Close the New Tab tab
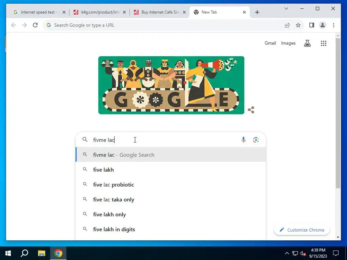This screenshot has height=260, width=347. (x=244, y=12)
